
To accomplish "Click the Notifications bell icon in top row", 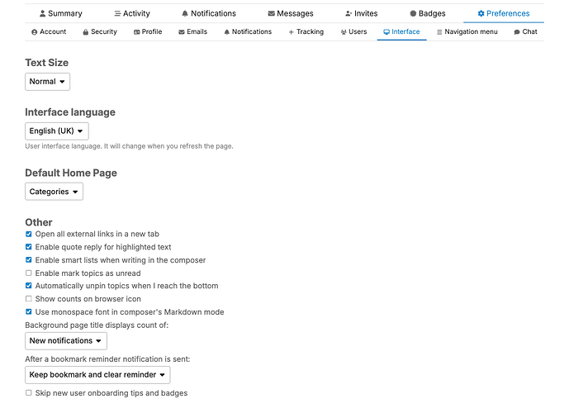I will pyautogui.click(x=184, y=14).
